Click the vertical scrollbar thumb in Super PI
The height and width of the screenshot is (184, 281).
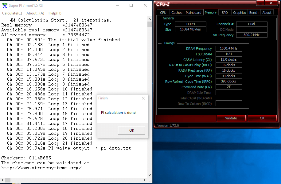click(x=150, y=24)
